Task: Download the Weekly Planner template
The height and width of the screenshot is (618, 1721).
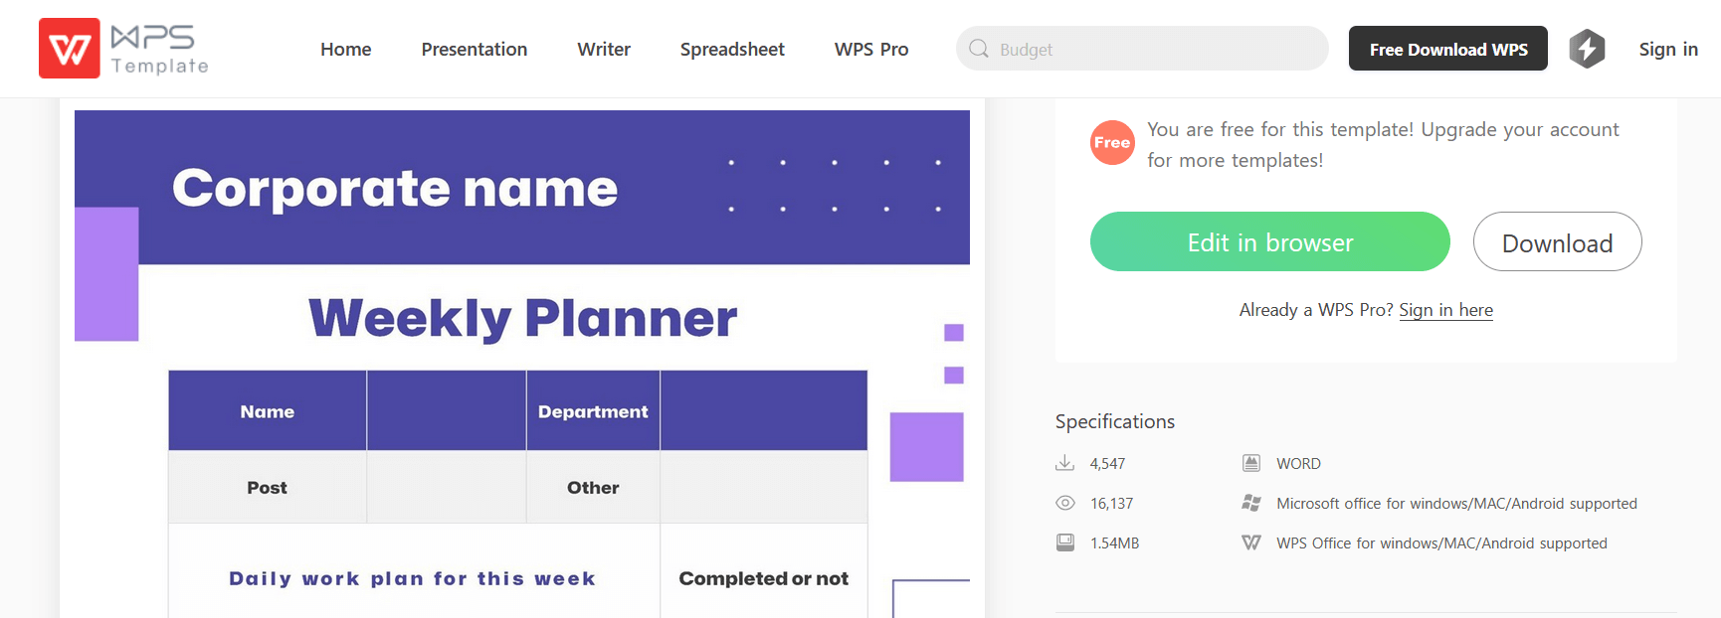Action: [1557, 241]
